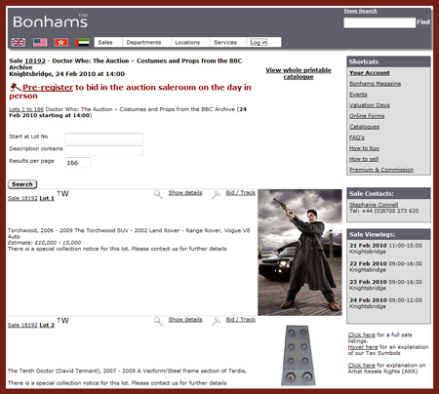439x394 pixels.
Task: Focus the Start at Lot No field
Action: click(103, 138)
